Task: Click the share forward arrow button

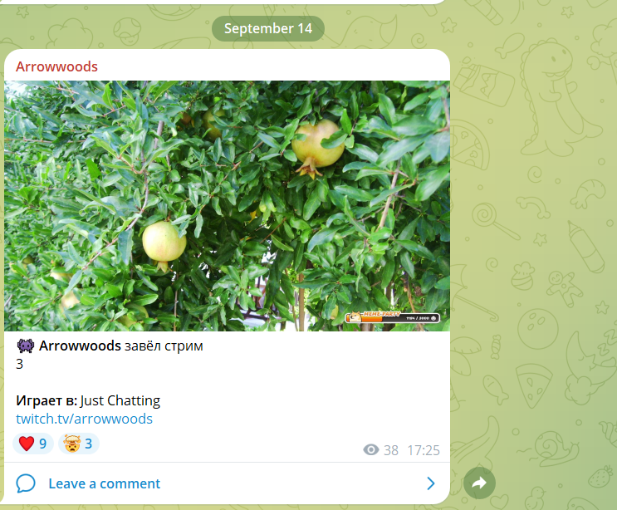Action: tap(479, 483)
